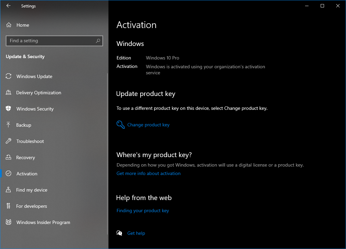Click the Windows Update sync icon
This screenshot has width=346, height=249.
click(x=8, y=76)
